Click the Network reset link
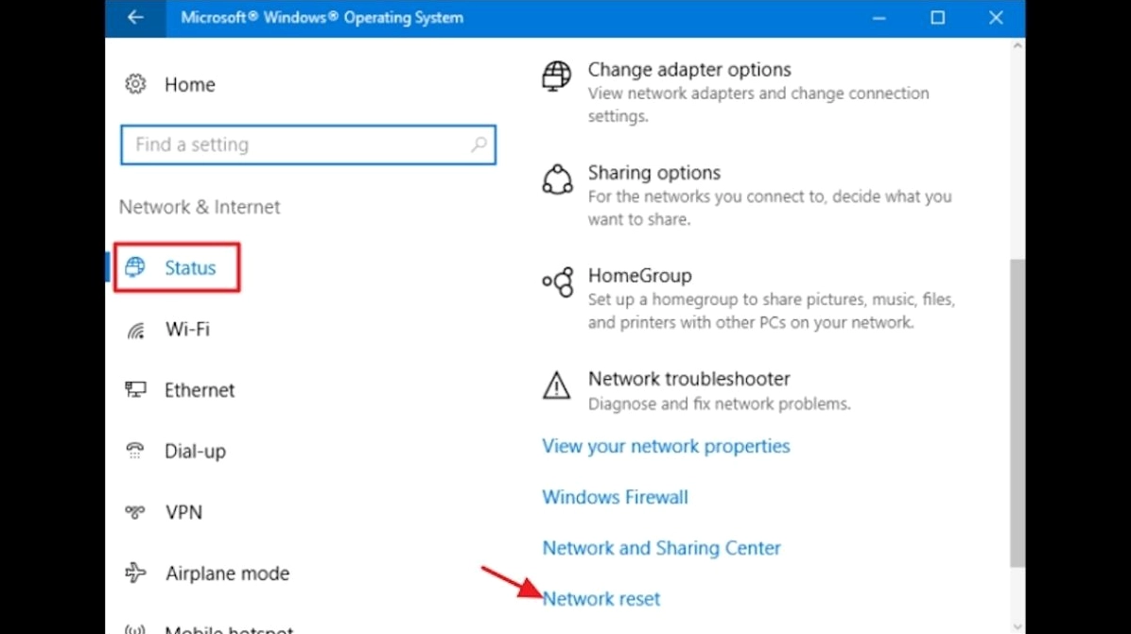Screen dimensions: 1131x634 pyautogui.click(x=601, y=599)
